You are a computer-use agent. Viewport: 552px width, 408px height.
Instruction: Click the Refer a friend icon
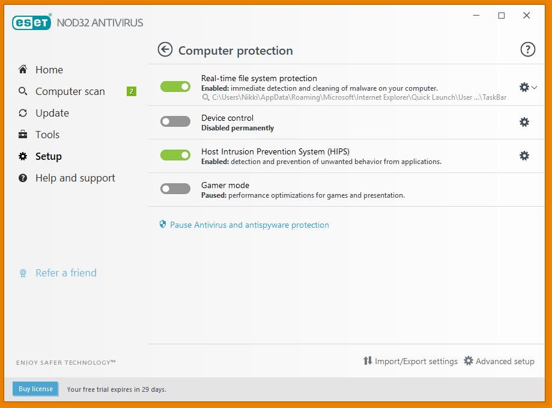(23, 273)
